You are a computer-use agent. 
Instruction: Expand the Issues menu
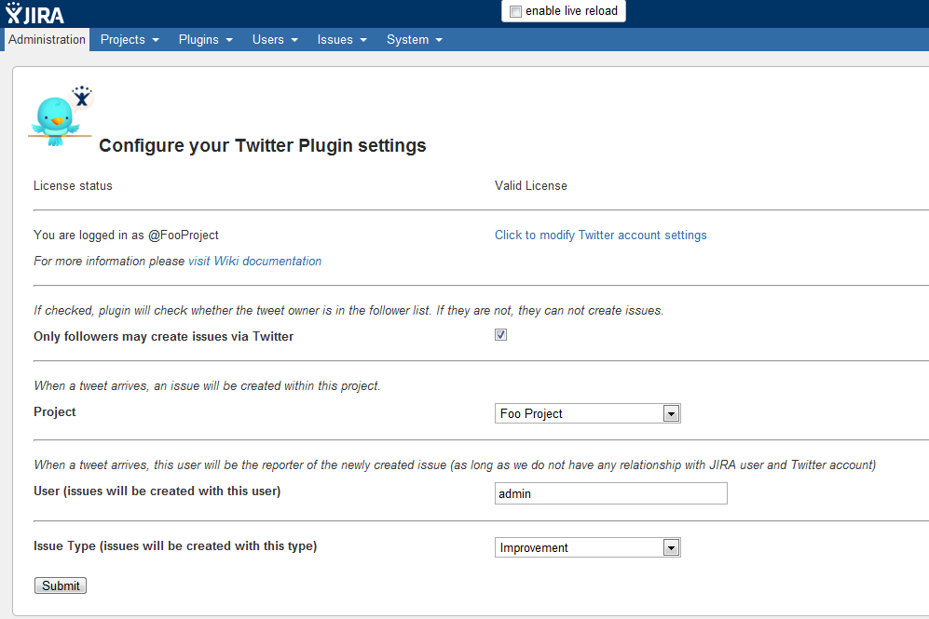(342, 40)
